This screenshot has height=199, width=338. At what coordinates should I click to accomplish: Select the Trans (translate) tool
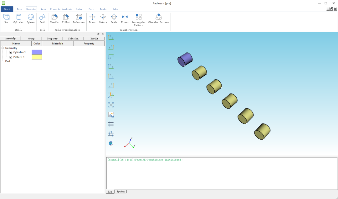[x=92, y=18]
